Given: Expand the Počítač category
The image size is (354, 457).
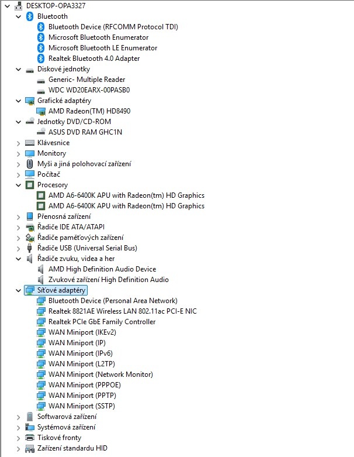Looking at the screenshot, I should tap(18, 175).
